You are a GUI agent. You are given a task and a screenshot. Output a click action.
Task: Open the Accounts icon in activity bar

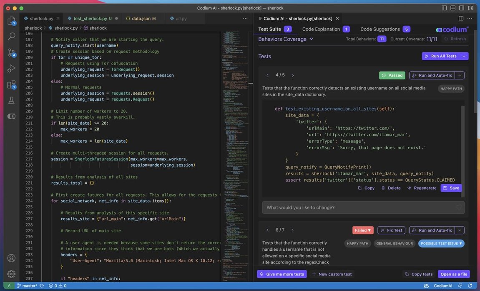tap(11, 258)
